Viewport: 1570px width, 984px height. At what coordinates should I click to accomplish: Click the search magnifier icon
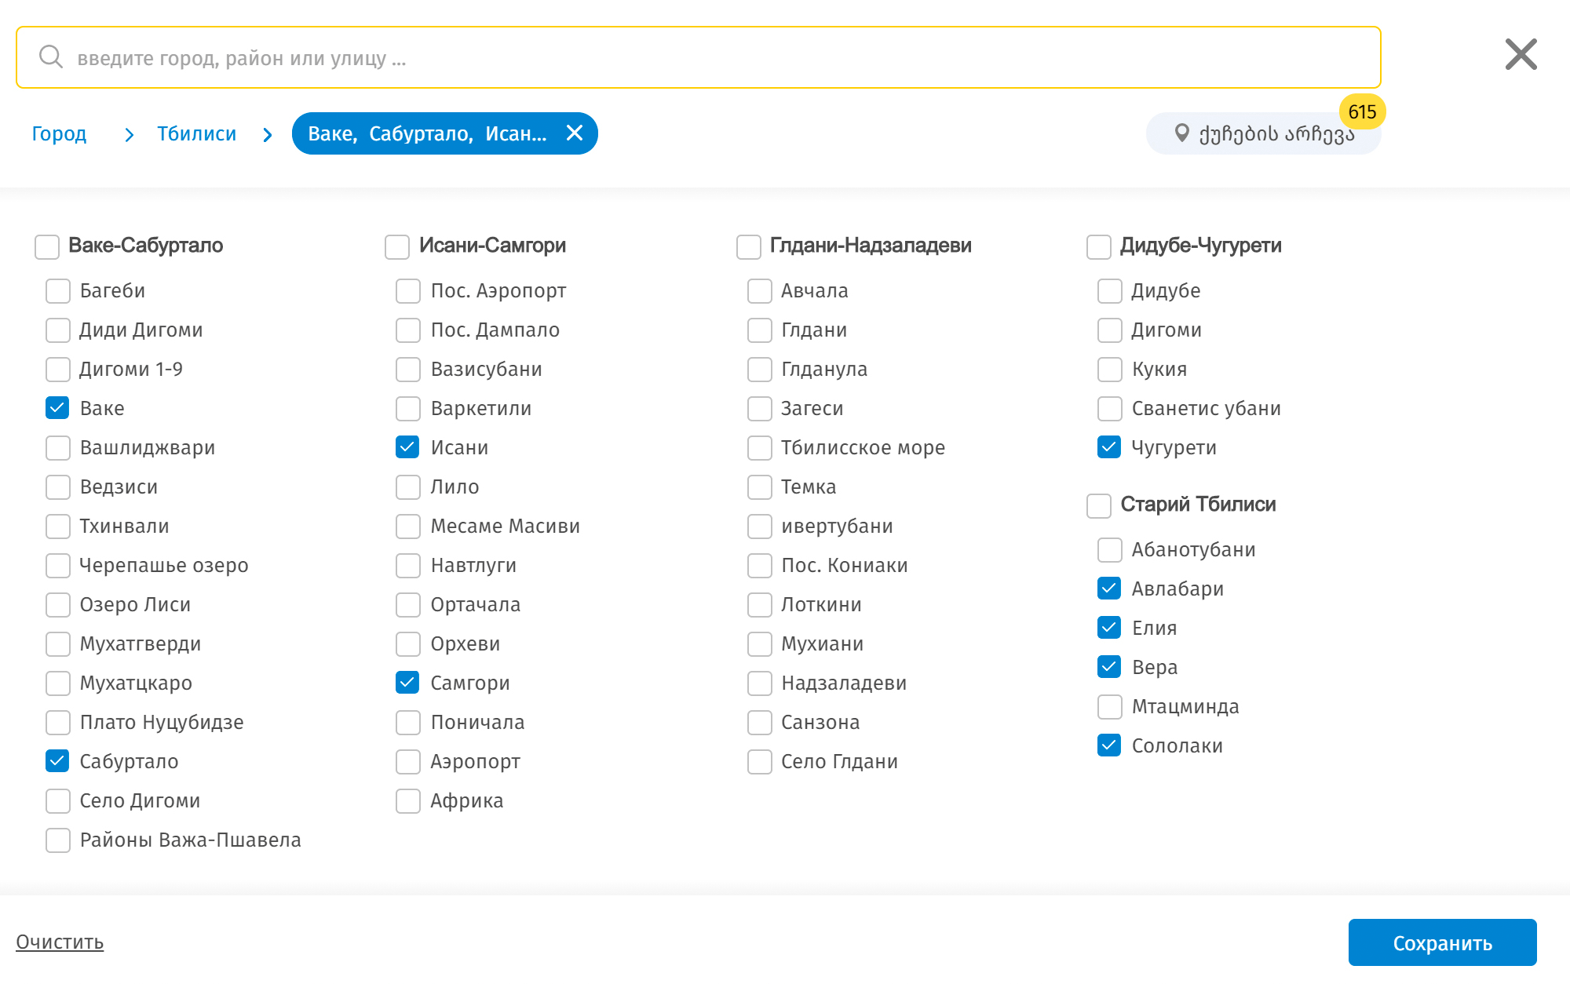point(51,56)
